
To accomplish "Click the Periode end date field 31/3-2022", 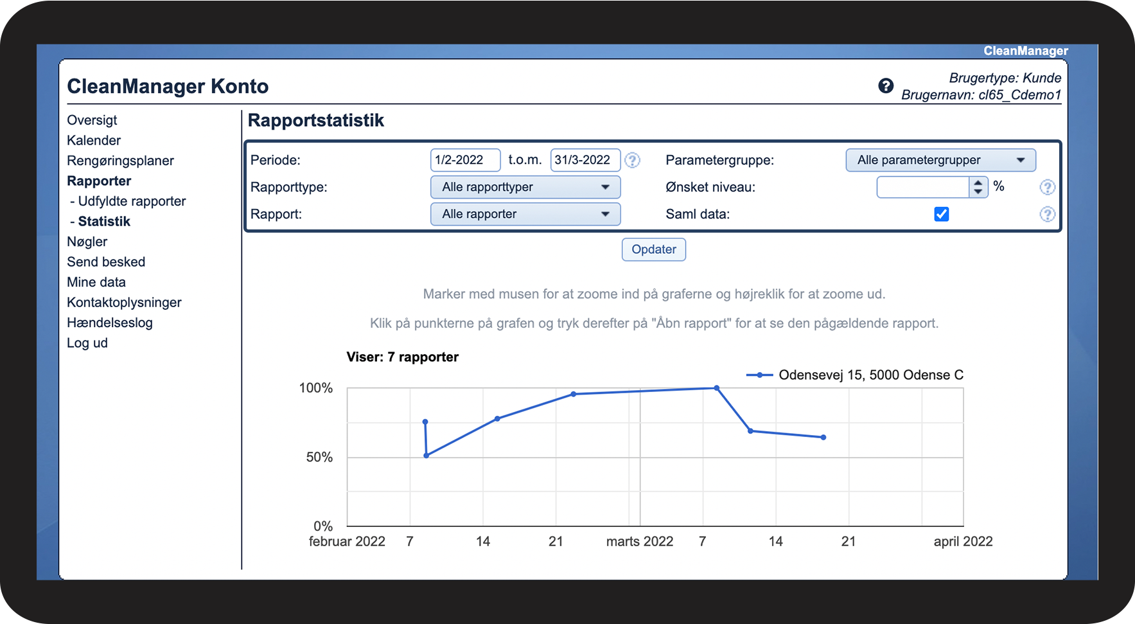I will 585,160.
